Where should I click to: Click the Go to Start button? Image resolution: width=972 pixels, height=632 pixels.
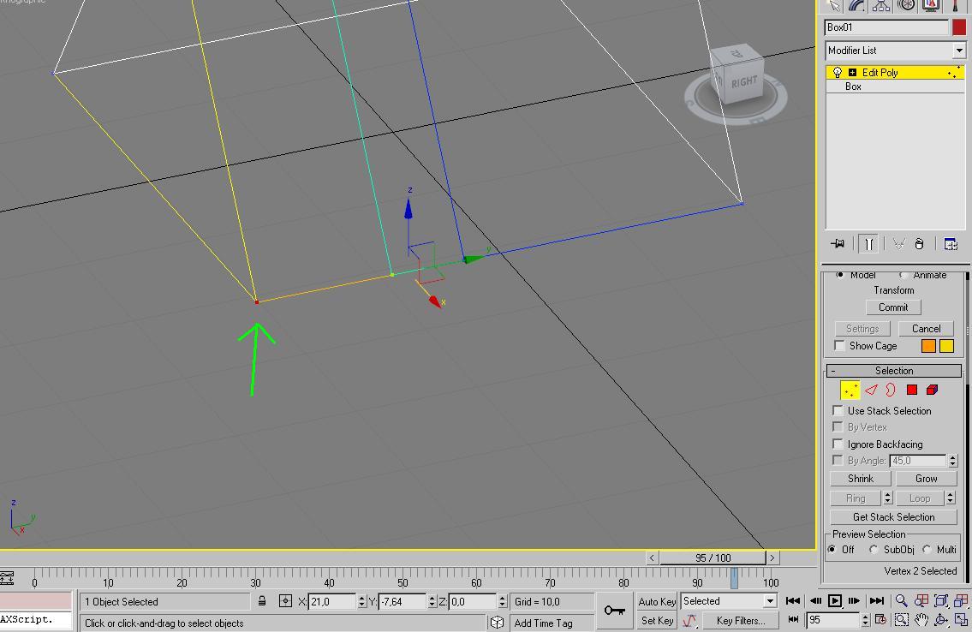tap(793, 600)
